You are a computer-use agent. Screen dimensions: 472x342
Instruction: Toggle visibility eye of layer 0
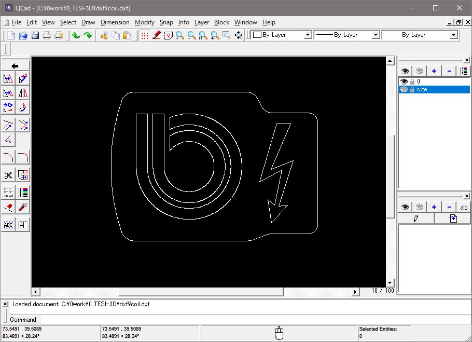click(404, 81)
